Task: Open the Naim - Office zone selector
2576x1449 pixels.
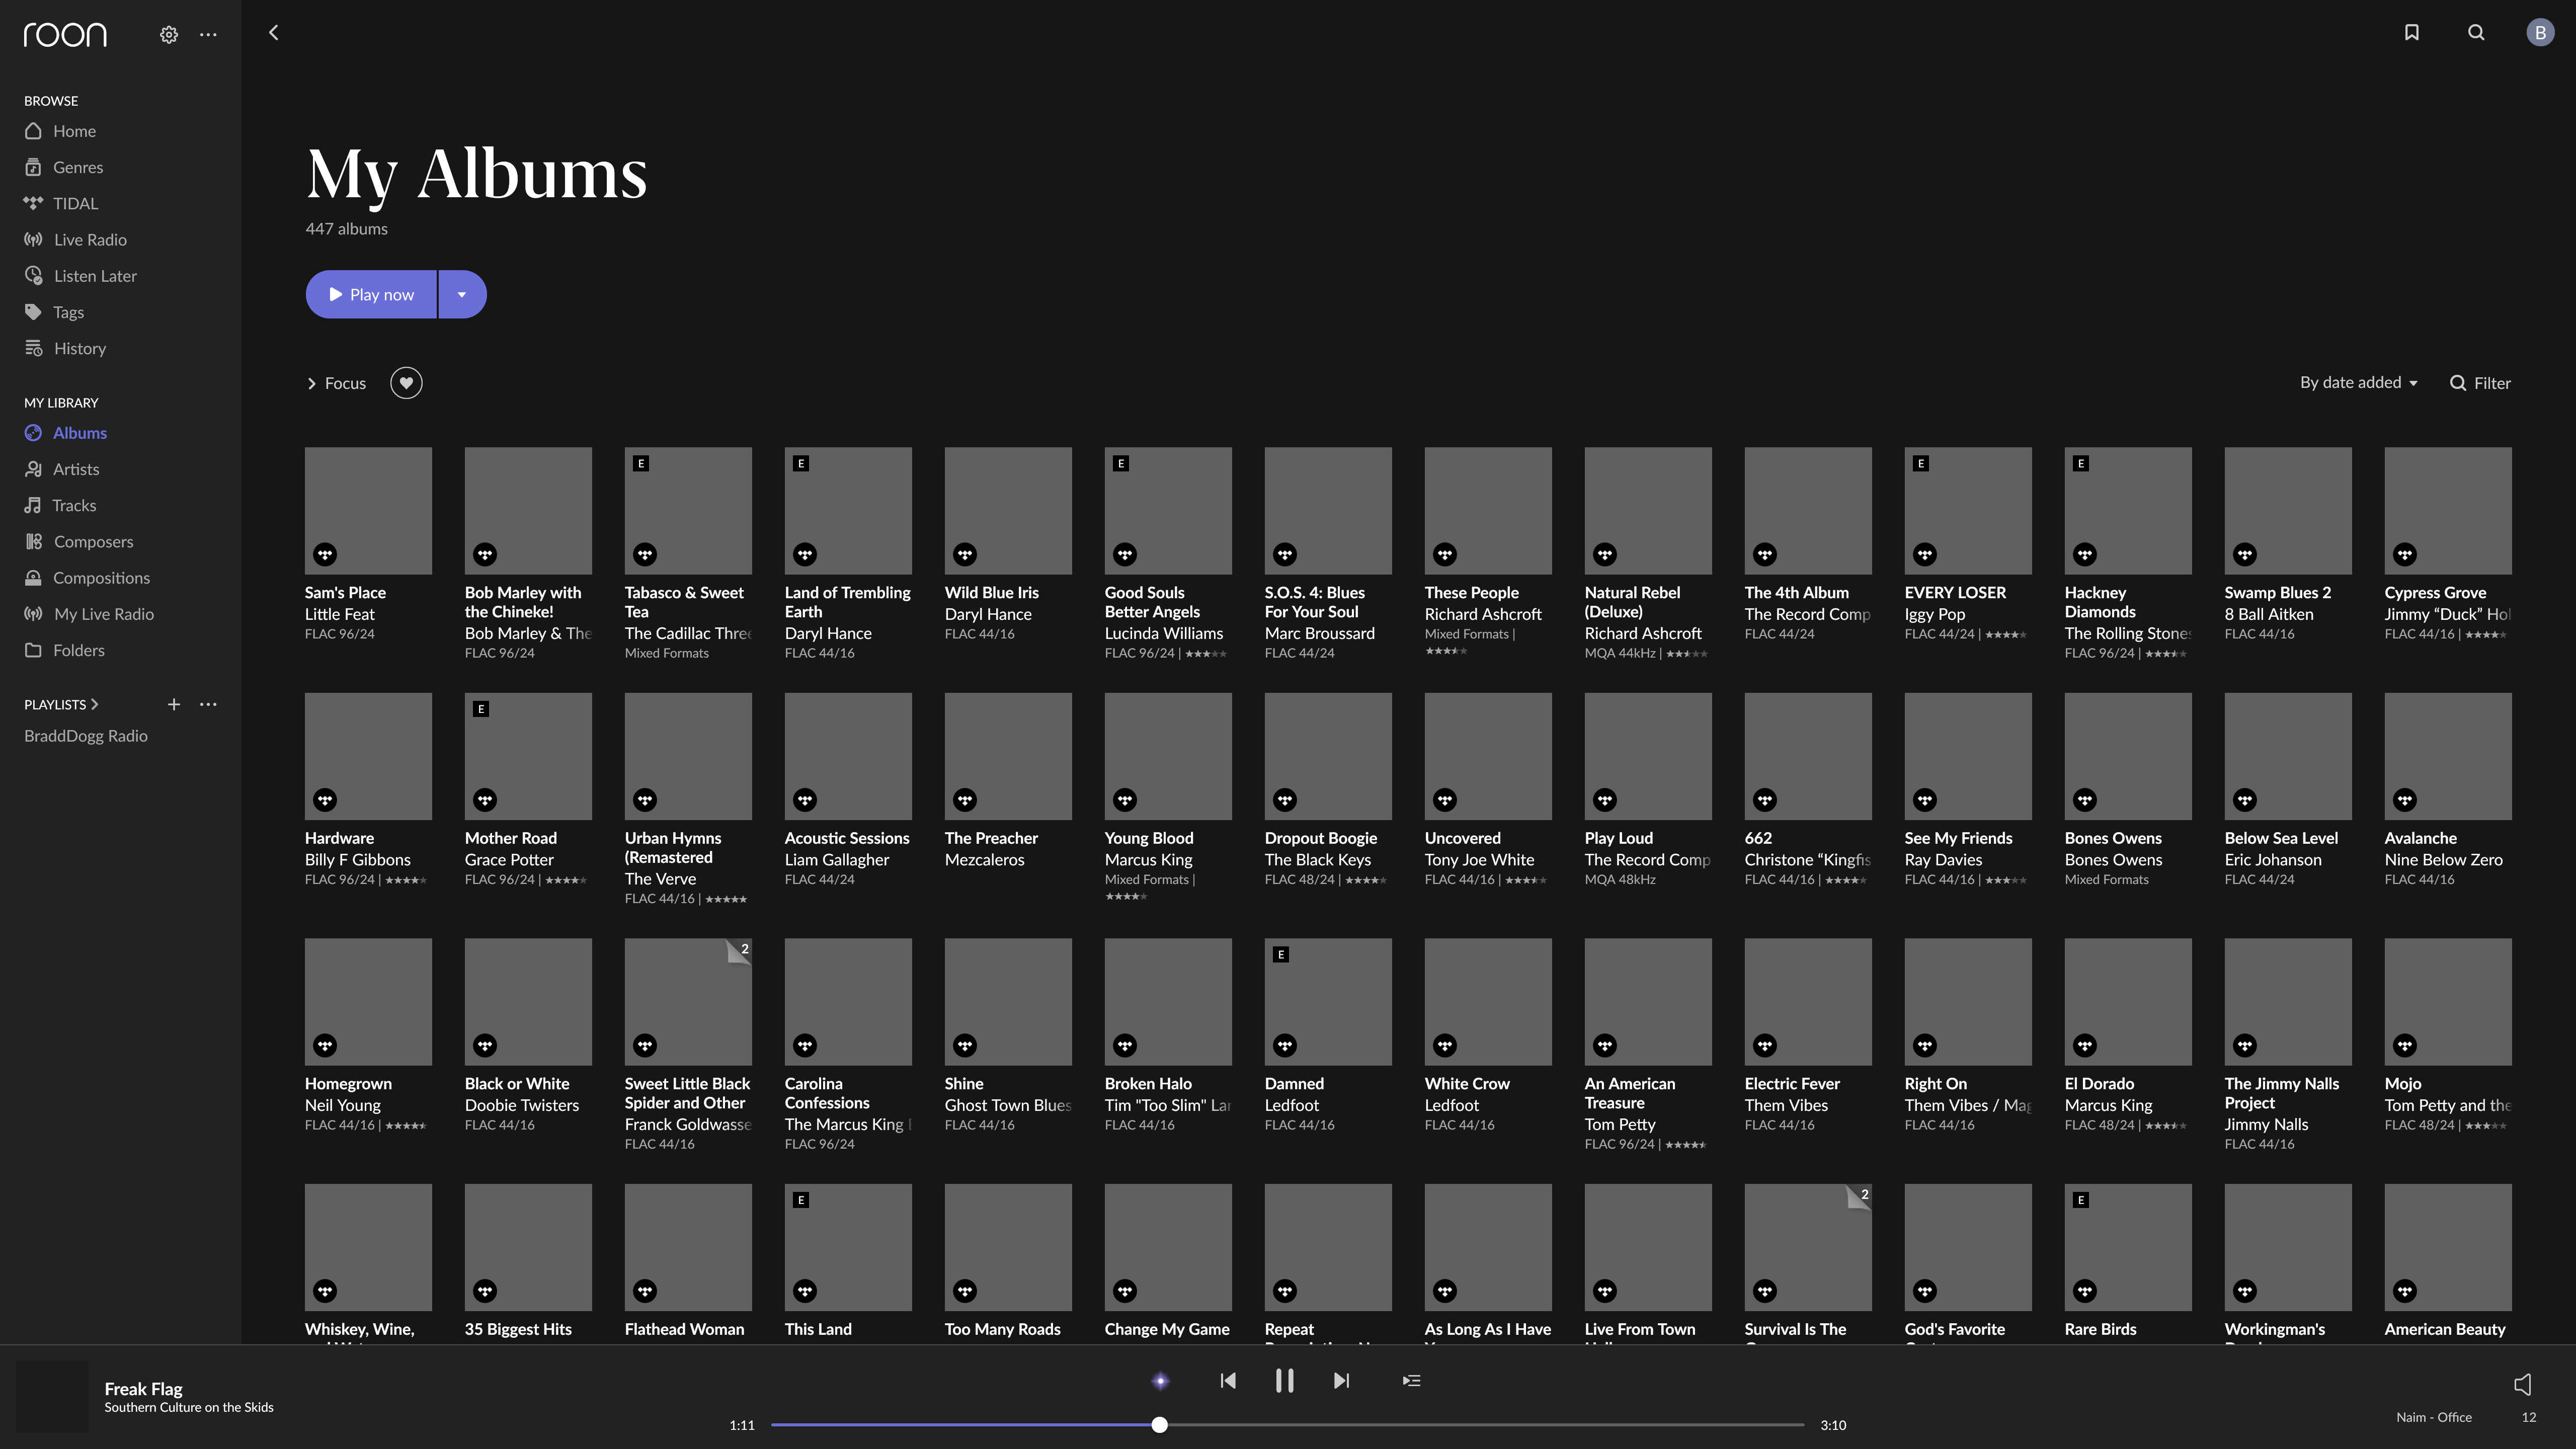Action: click(x=2433, y=1417)
